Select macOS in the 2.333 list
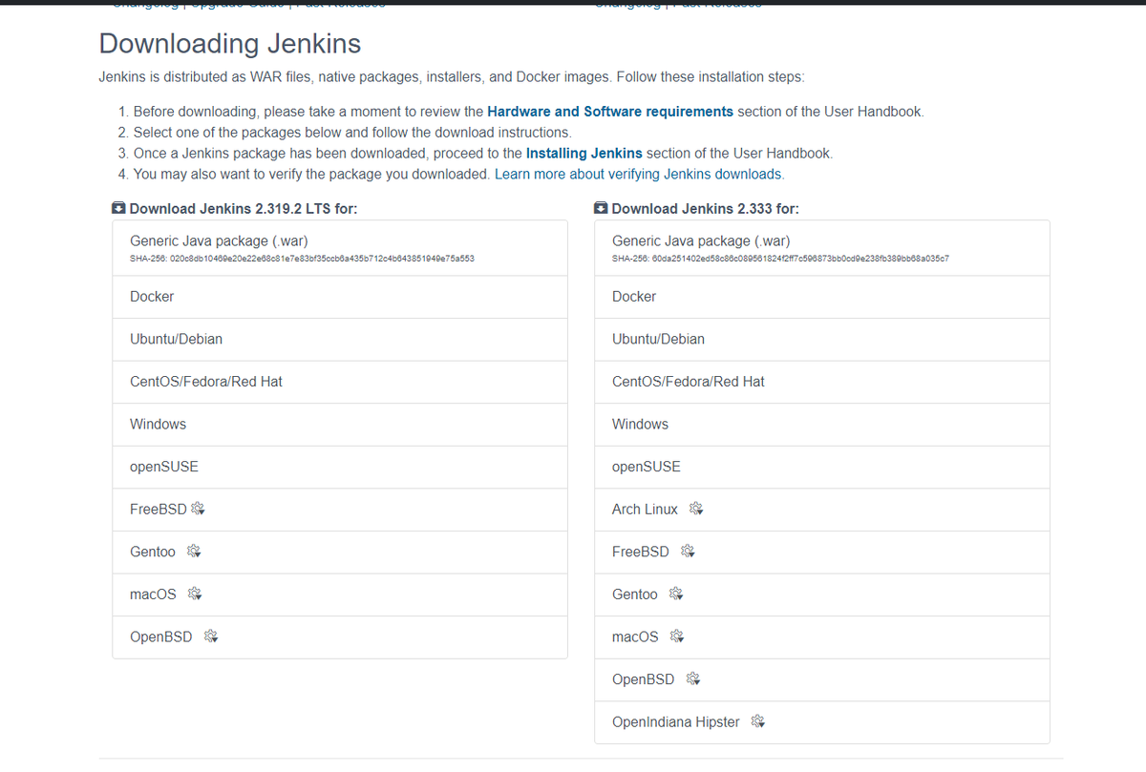 (x=822, y=636)
